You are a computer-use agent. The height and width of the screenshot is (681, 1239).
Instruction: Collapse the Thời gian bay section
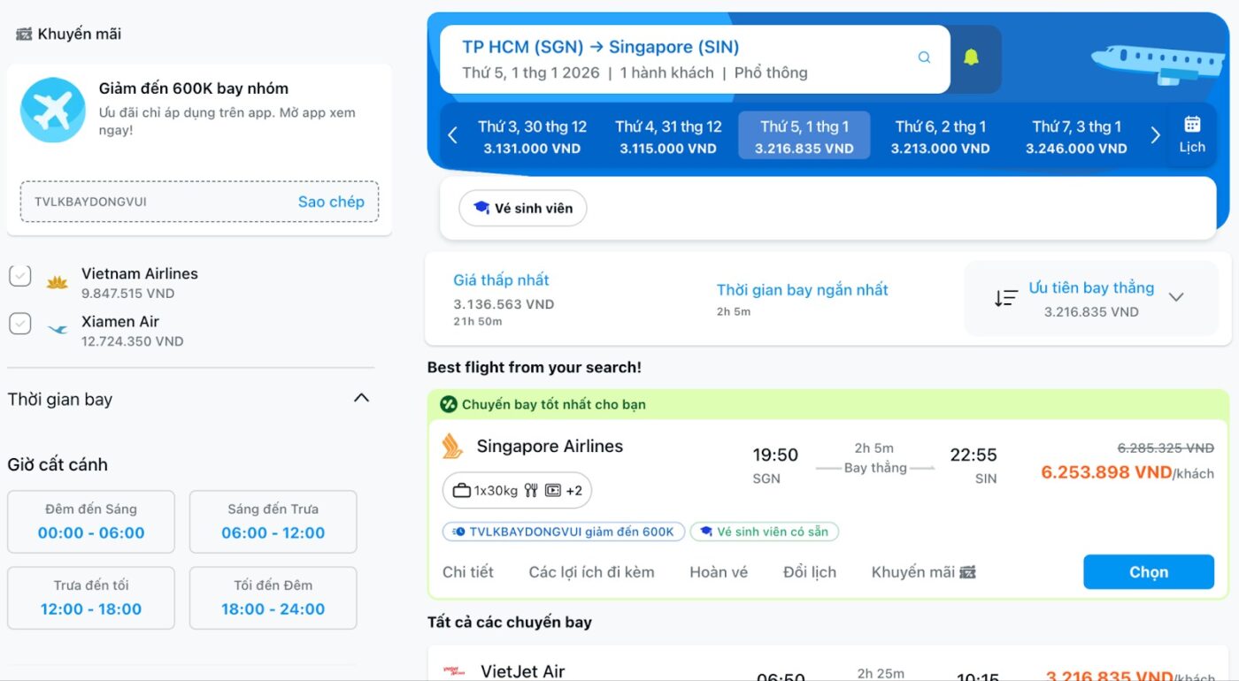click(x=361, y=399)
